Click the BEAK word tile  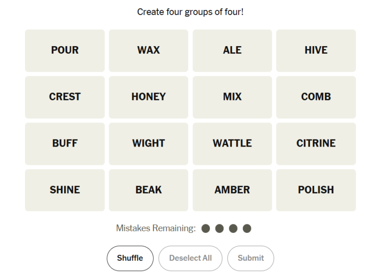[148, 190]
